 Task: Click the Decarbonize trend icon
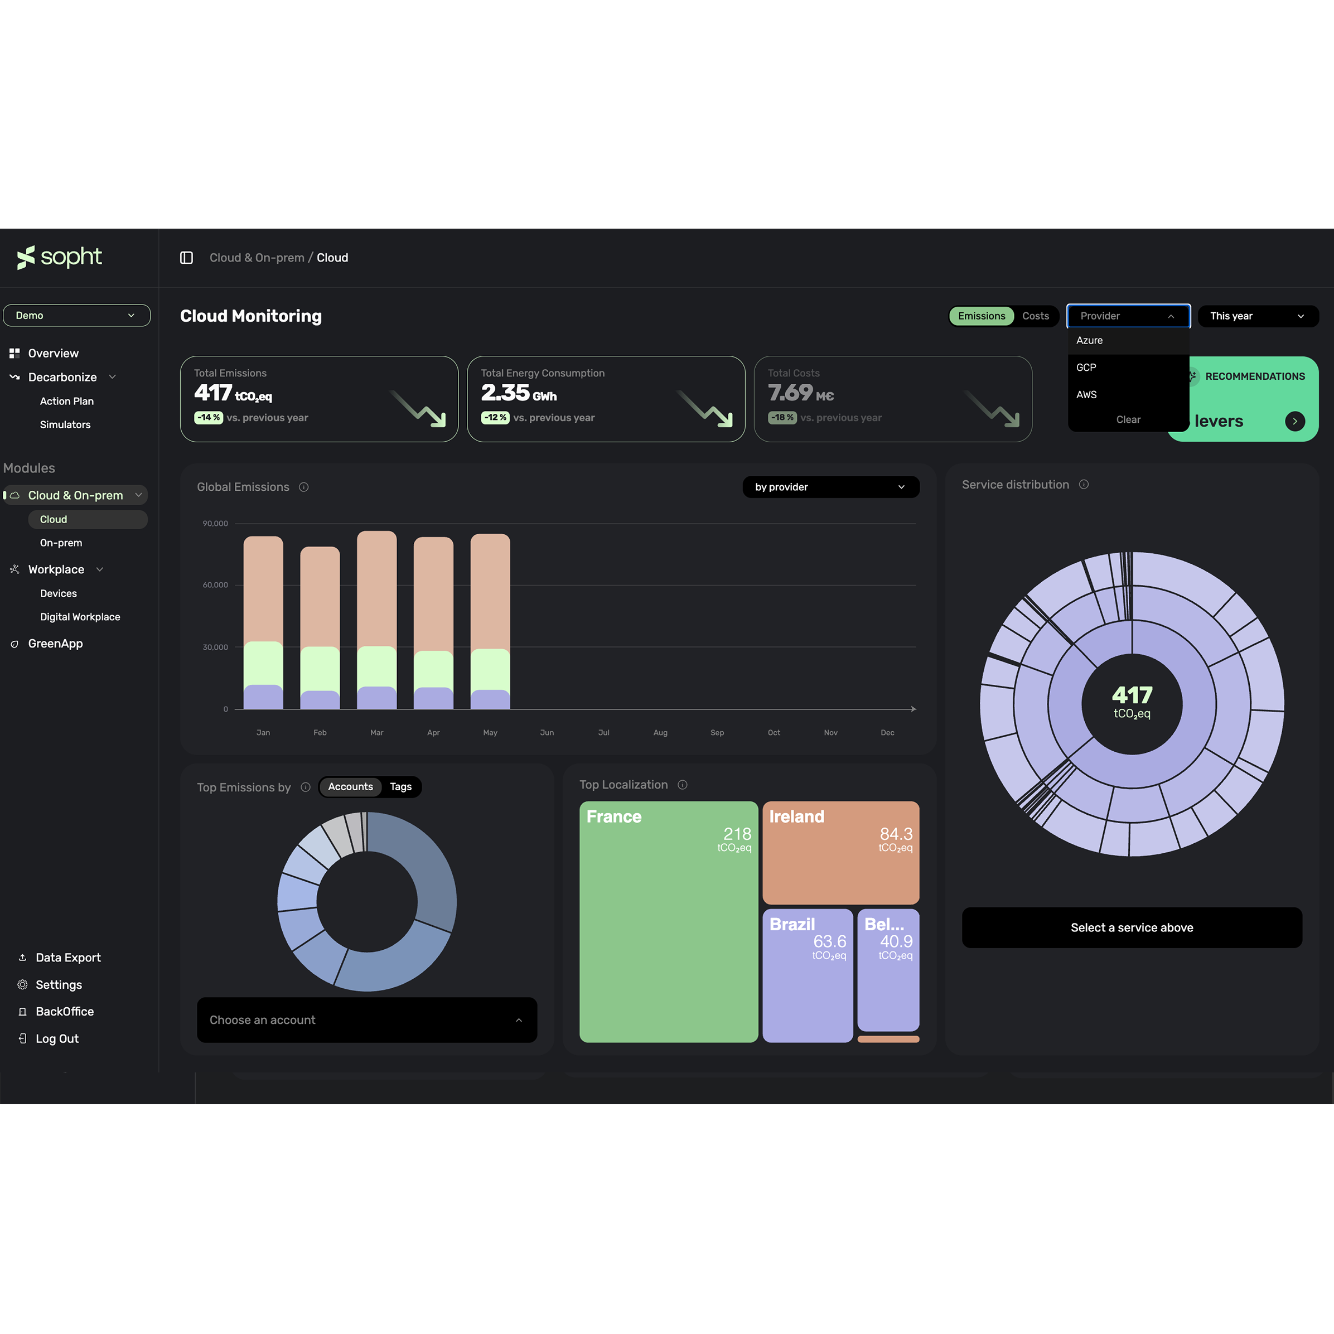14,377
